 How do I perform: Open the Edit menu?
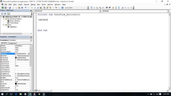(10, 5)
